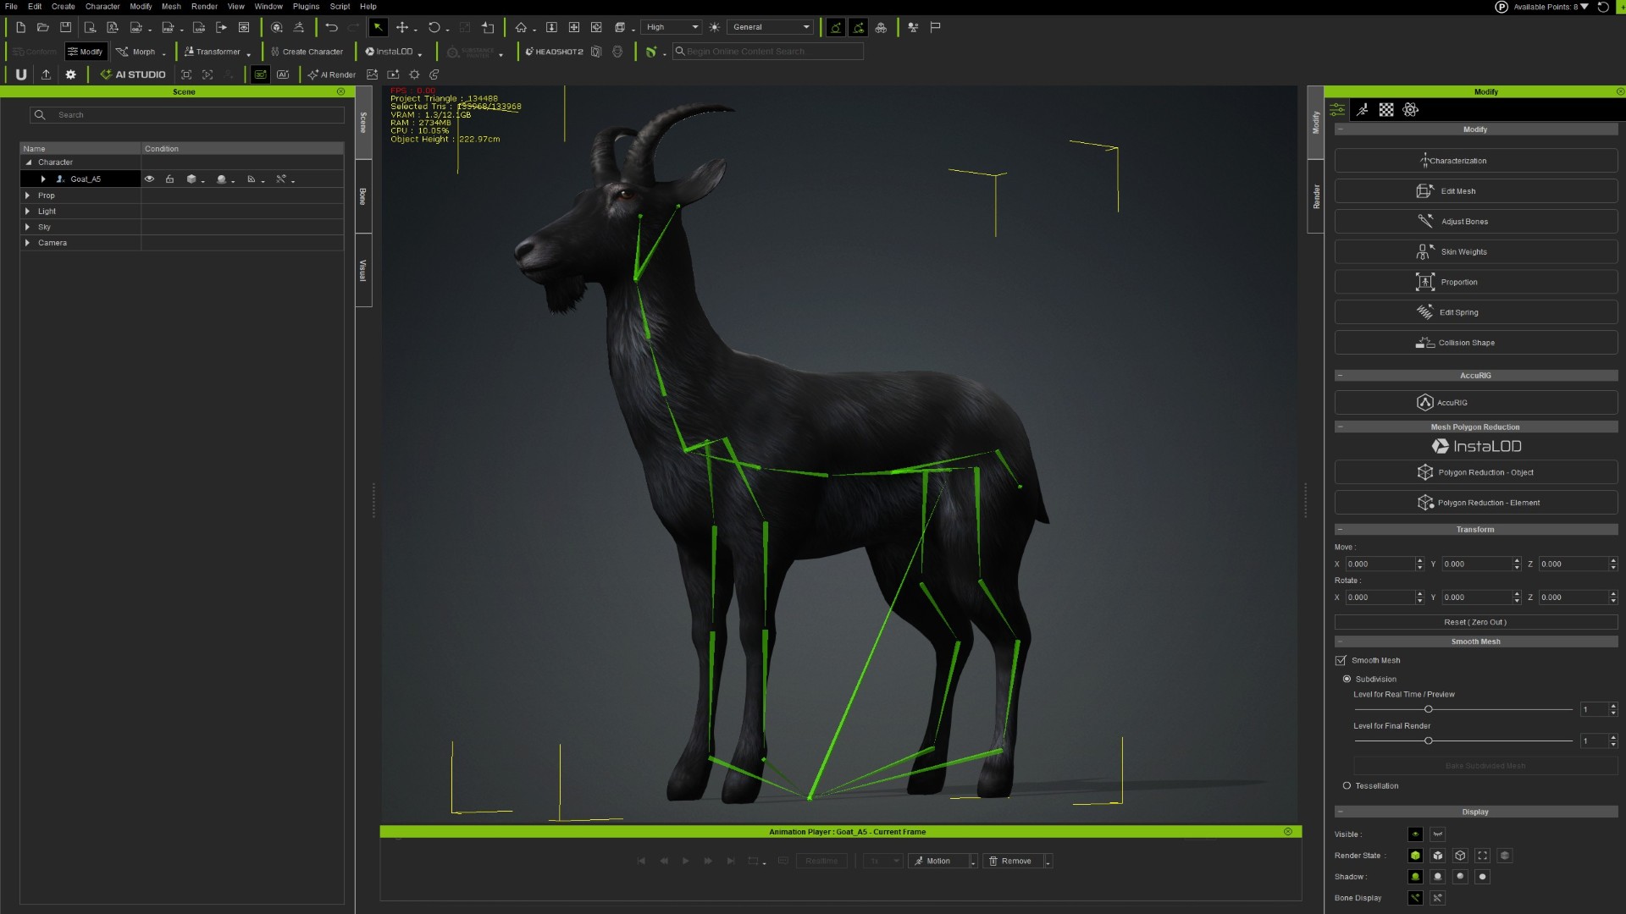Click the AI Render button
Image resolution: width=1626 pixels, height=914 pixels.
(x=332, y=74)
